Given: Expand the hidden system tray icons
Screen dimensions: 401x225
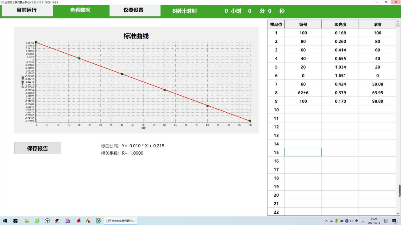Looking at the screenshot, I should coord(327,221).
